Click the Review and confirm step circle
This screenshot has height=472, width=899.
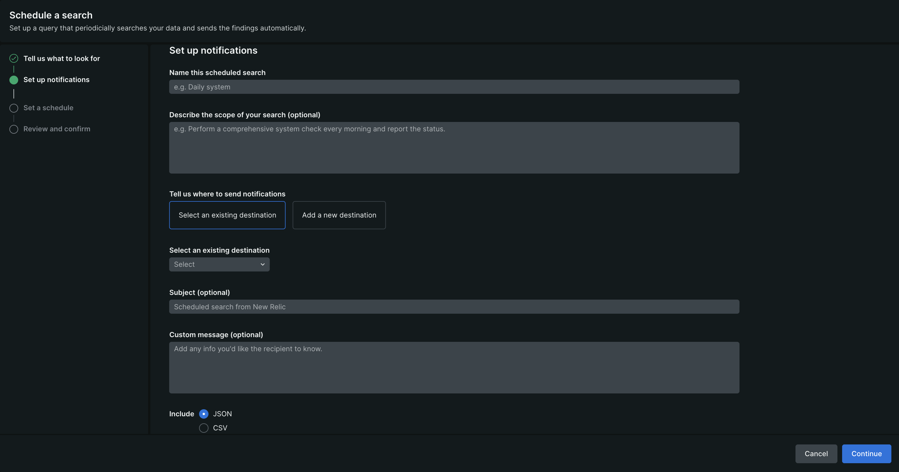(x=13, y=129)
